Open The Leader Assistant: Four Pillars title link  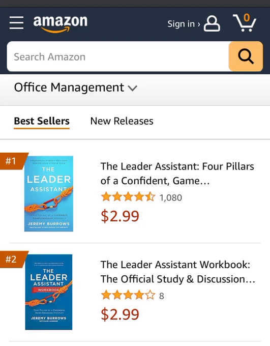177,174
